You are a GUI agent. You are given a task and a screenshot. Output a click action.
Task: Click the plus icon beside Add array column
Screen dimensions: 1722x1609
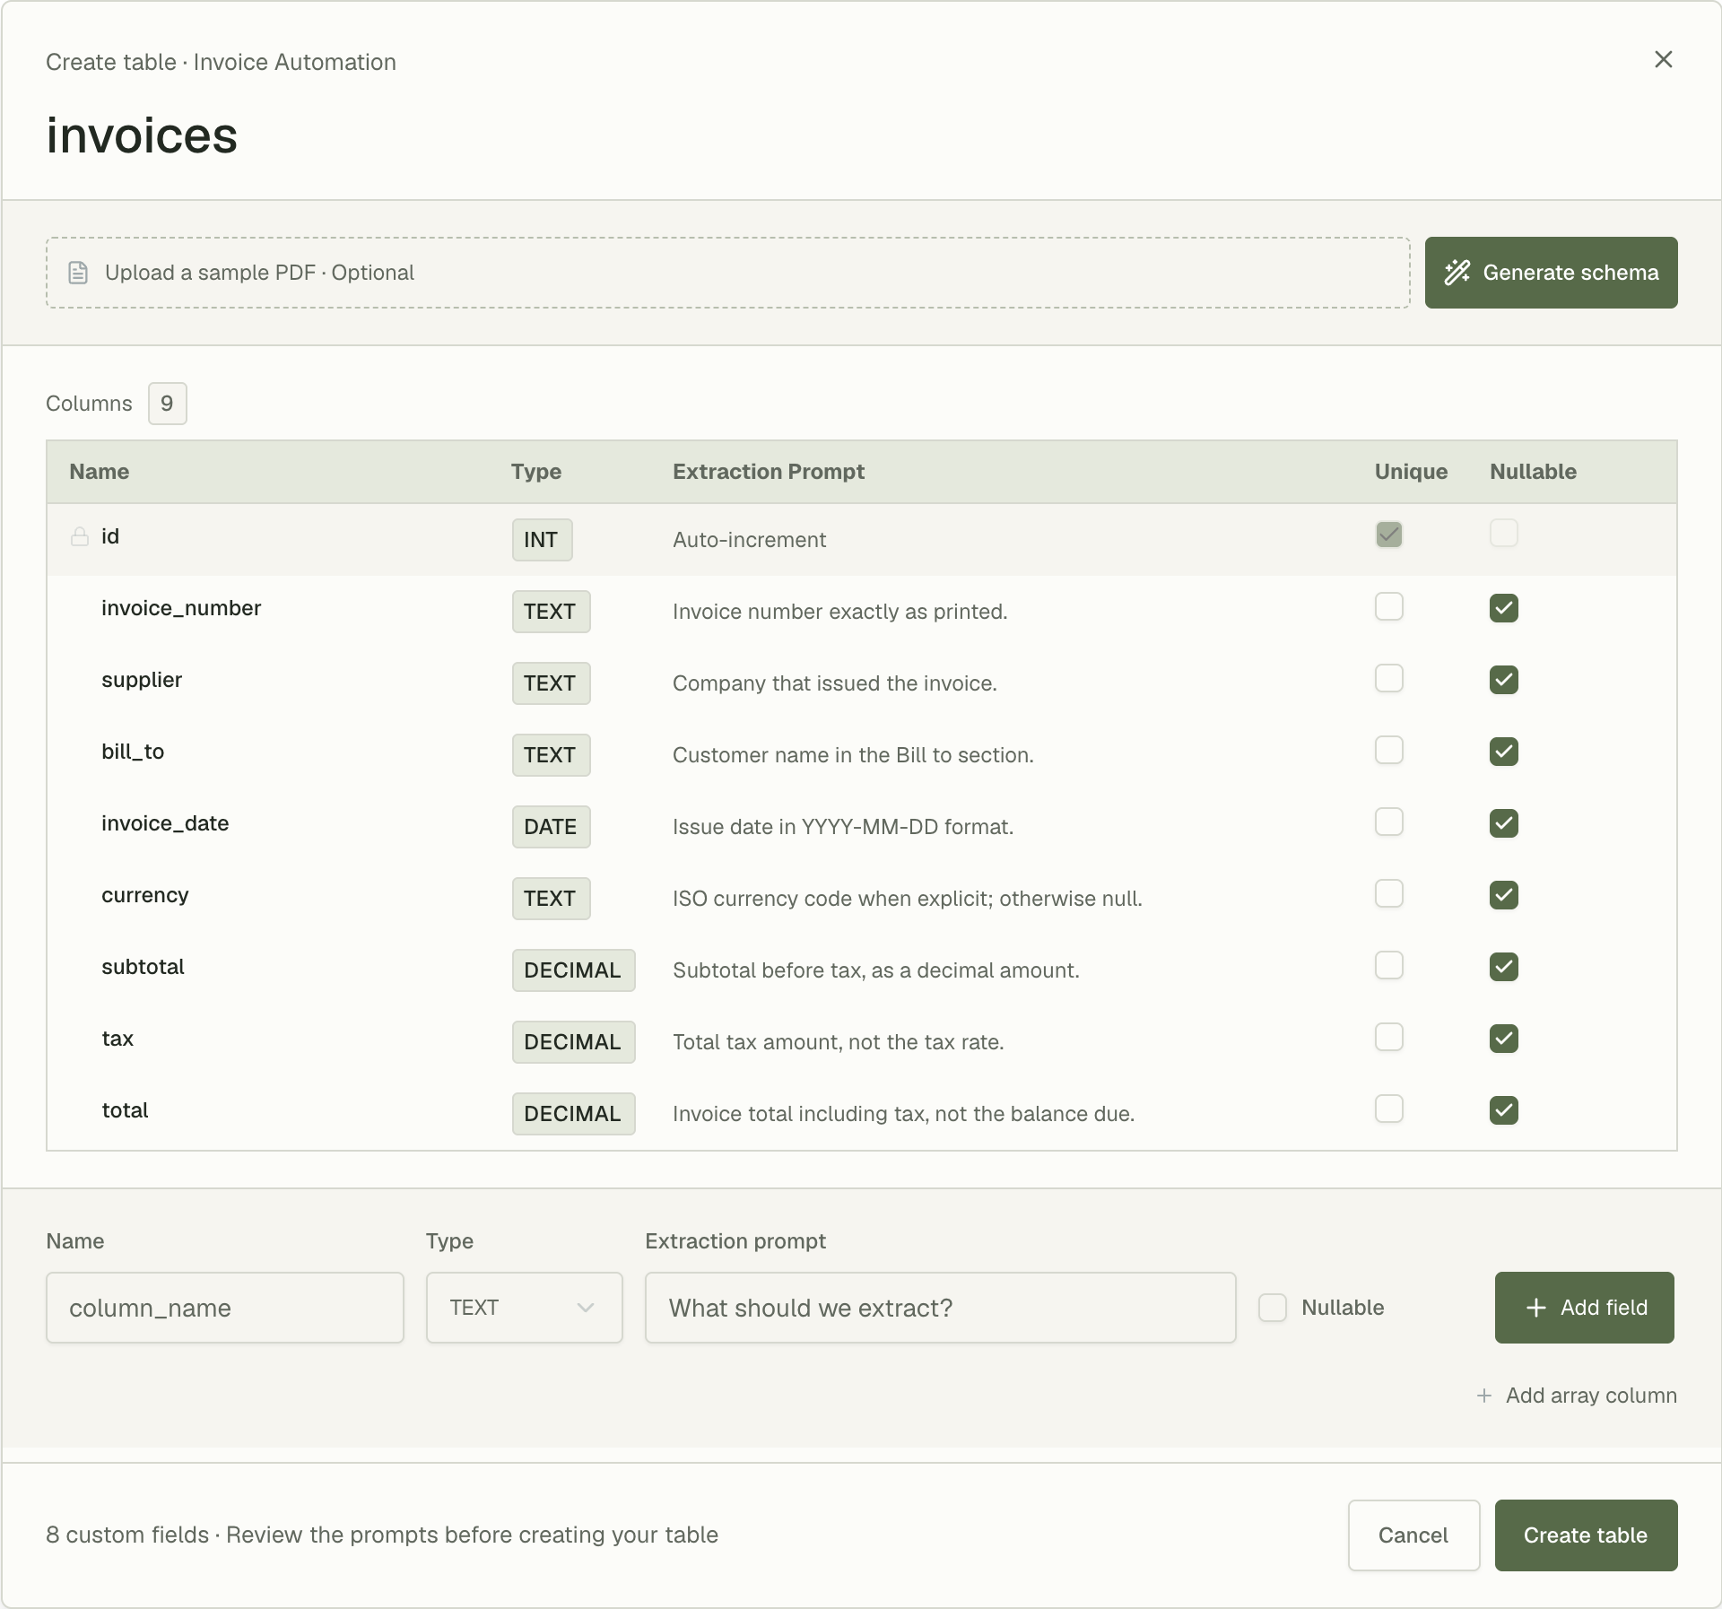[x=1484, y=1396]
